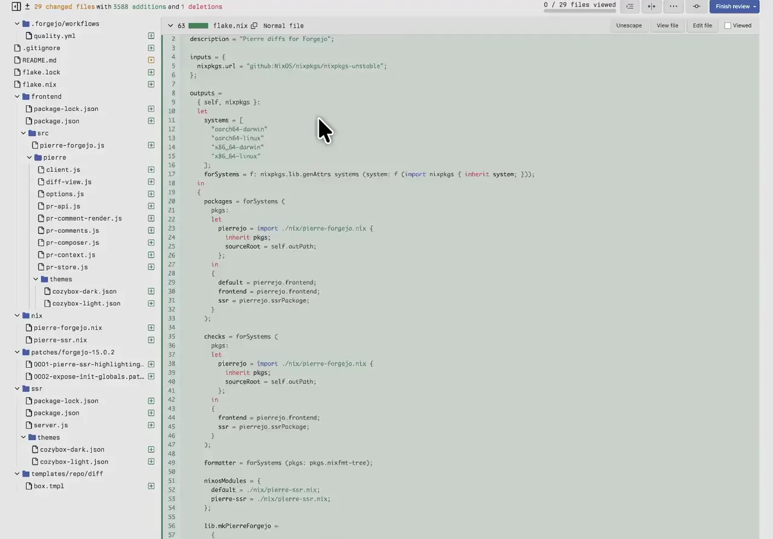
Task: Select client.js in file tree
Action: point(63,170)
